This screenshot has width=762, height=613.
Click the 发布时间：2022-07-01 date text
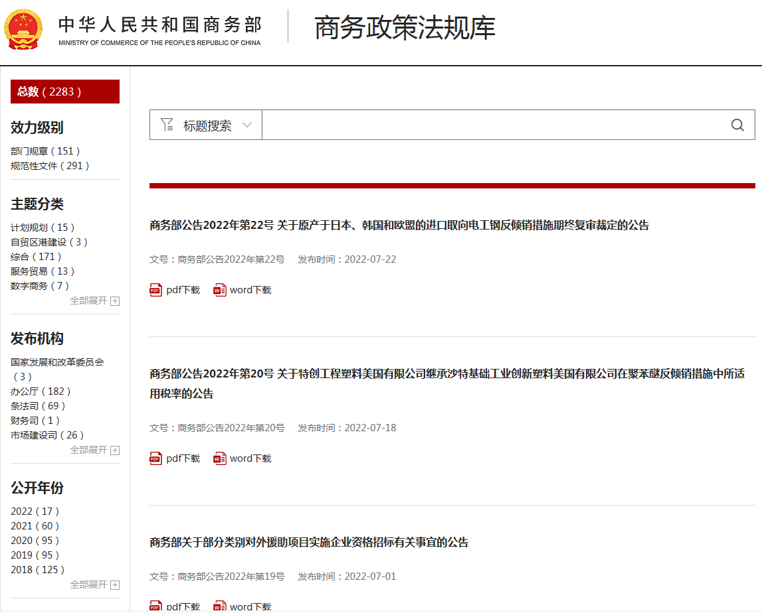pos(347,577)
